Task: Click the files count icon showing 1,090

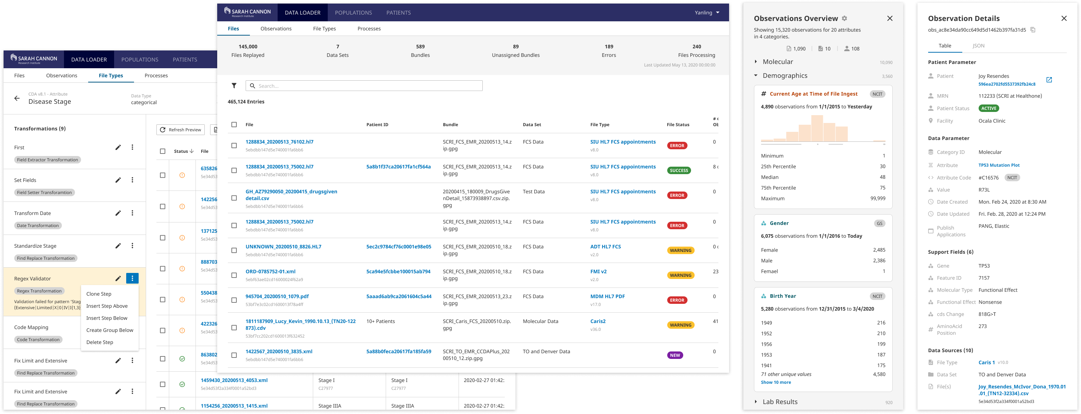Action: pos(788,49)
